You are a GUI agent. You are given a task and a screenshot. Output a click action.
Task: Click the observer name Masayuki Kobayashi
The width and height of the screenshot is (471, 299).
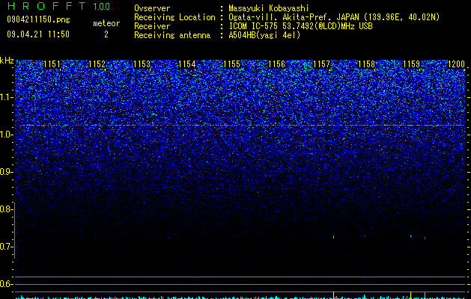click(x=269, y=8)
